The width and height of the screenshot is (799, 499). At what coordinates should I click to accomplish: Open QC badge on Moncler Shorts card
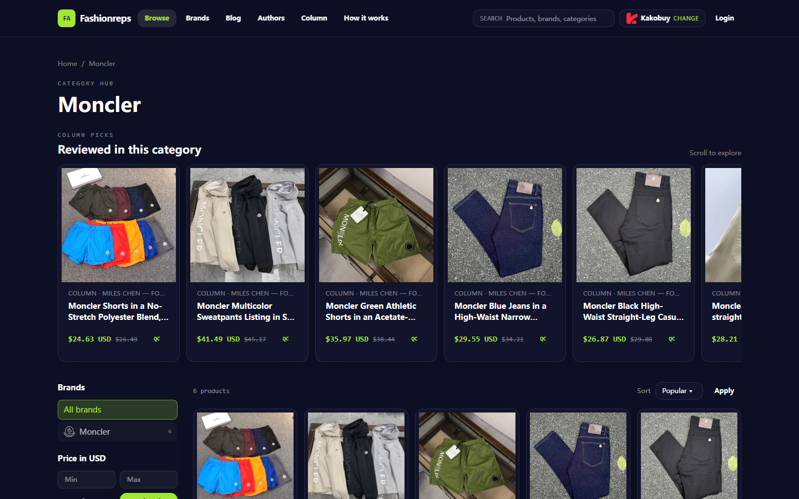click(x=157, y=339)
